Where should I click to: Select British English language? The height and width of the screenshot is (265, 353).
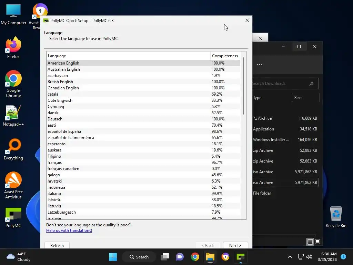[143, 82]
